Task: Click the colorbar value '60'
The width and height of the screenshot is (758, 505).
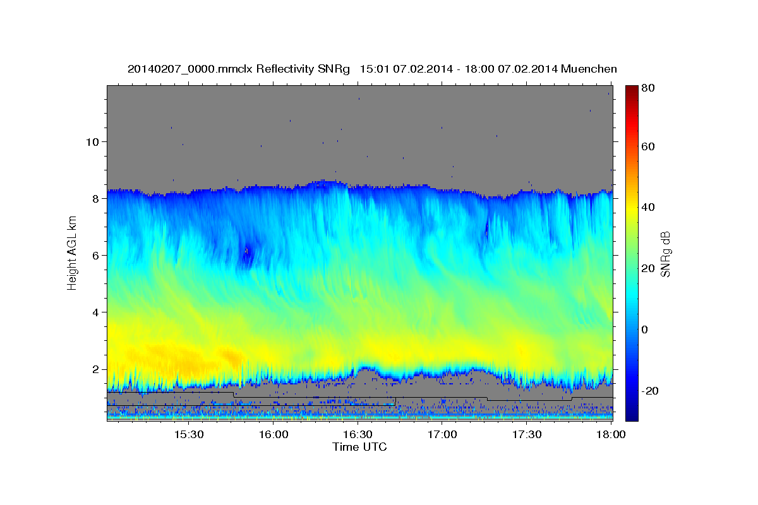Action: tap(647, 146)
